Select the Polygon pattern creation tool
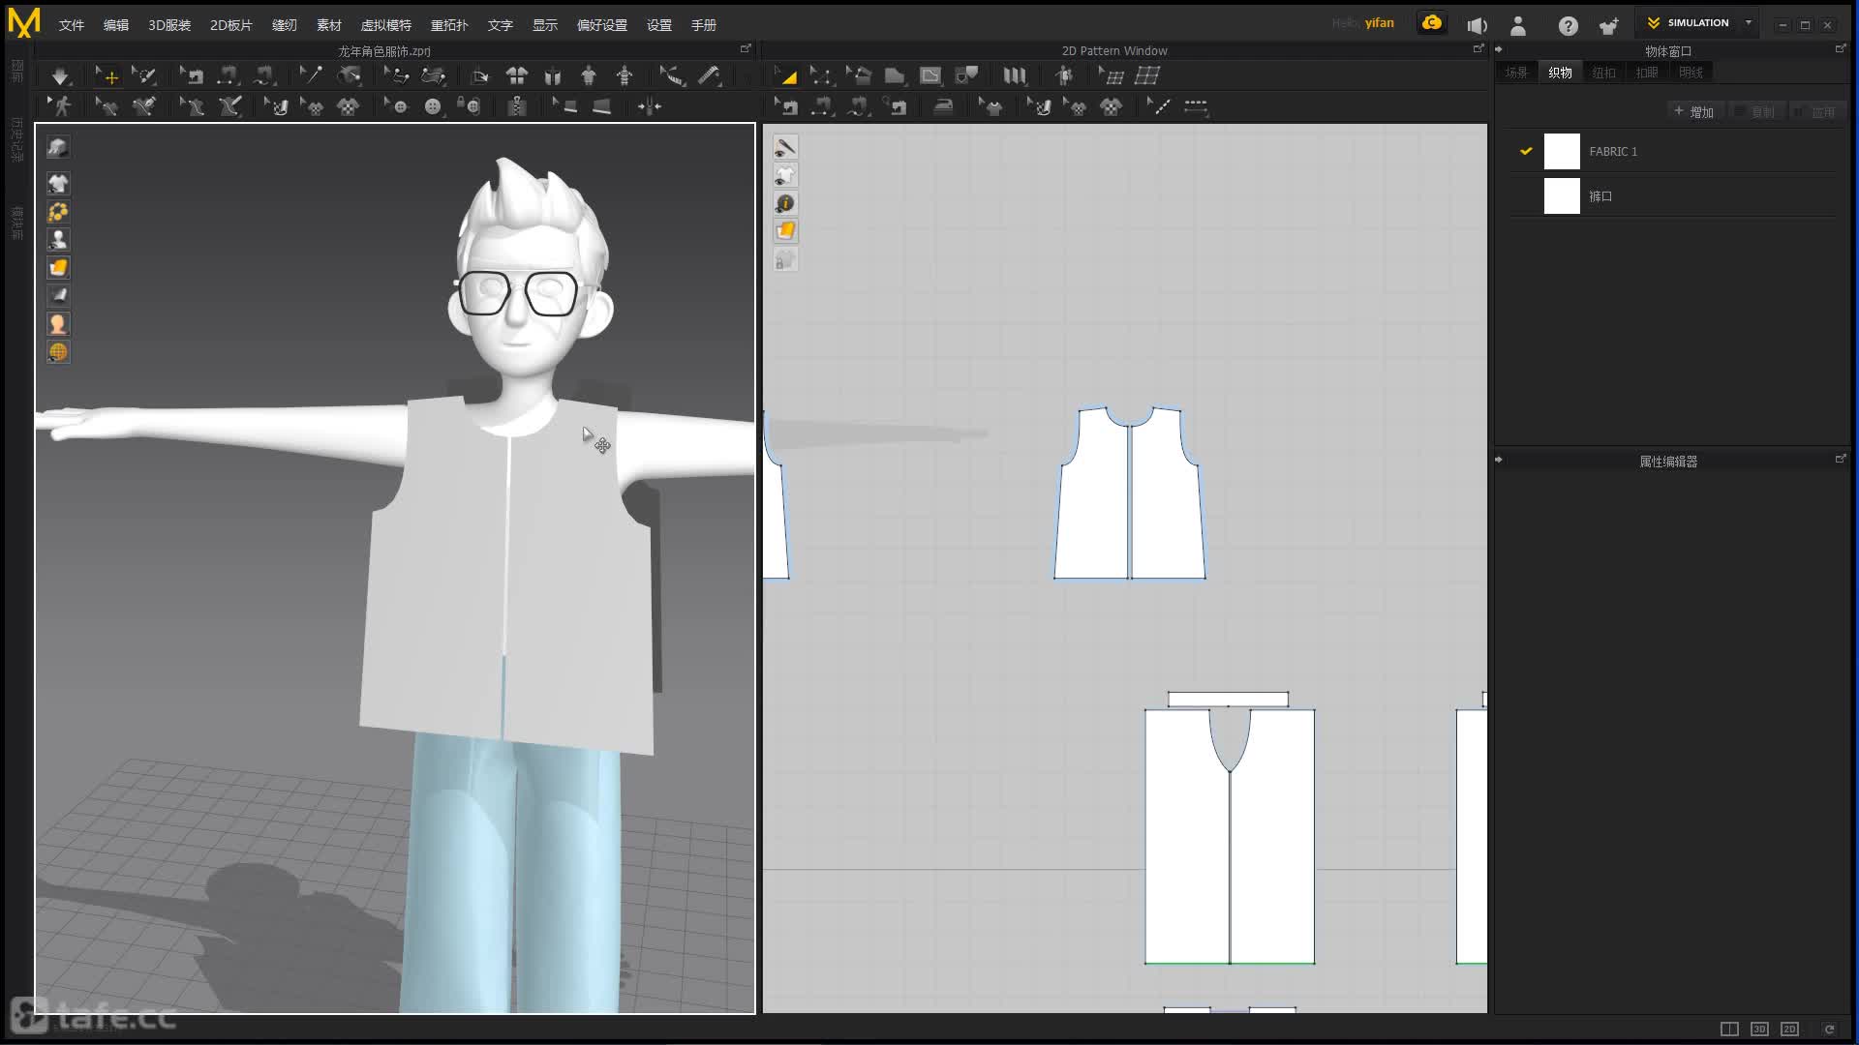The image size is (1859, 1045). (895, 75)
